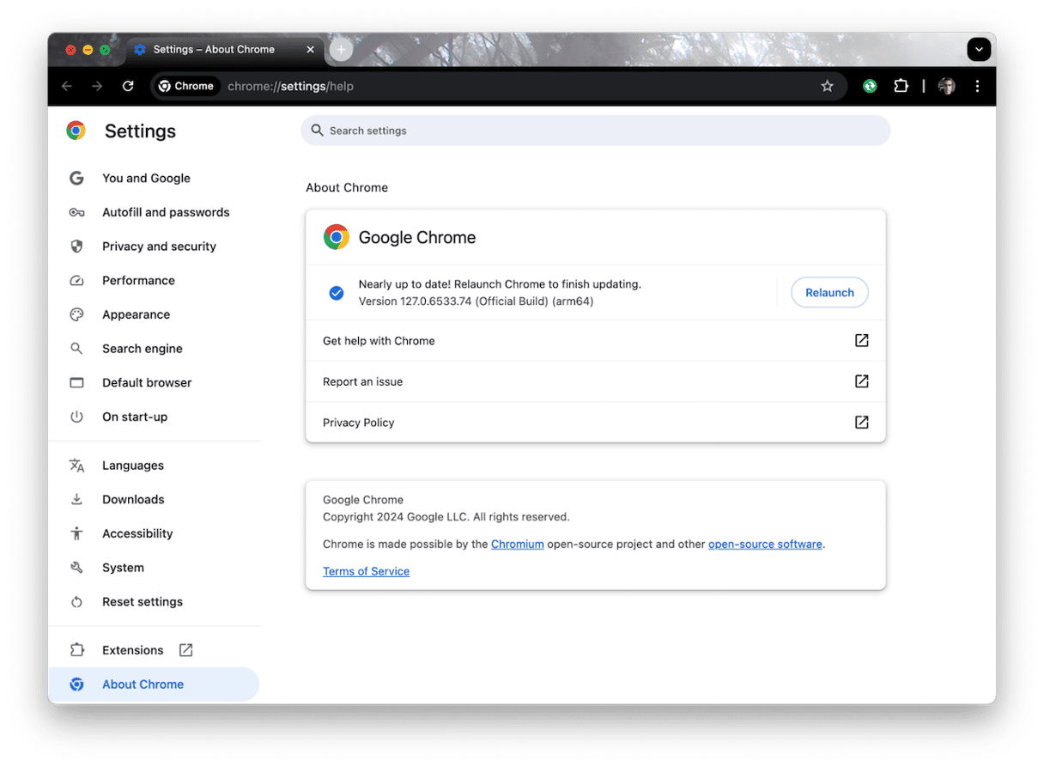1044x767 pixels.
Task: Click the Copyright 2024 Google LLC text
Action: tap(446, 517)
